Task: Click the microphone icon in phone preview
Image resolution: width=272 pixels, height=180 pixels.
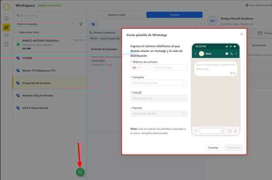Action: pos(235,131)
